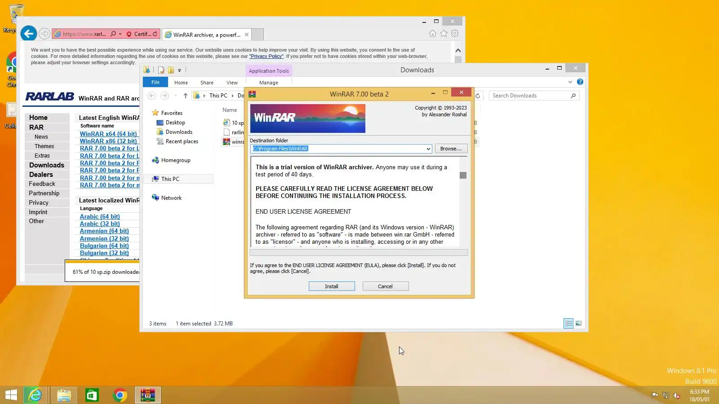
Task: Switch to Details view in Explorer
Action: [568, 323]
